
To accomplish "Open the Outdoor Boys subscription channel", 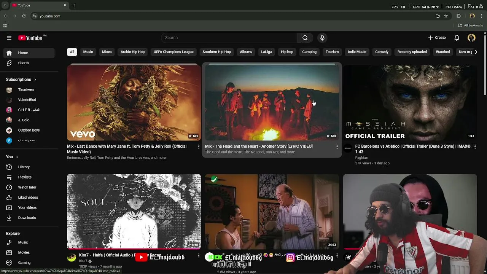I will [29, 130].
